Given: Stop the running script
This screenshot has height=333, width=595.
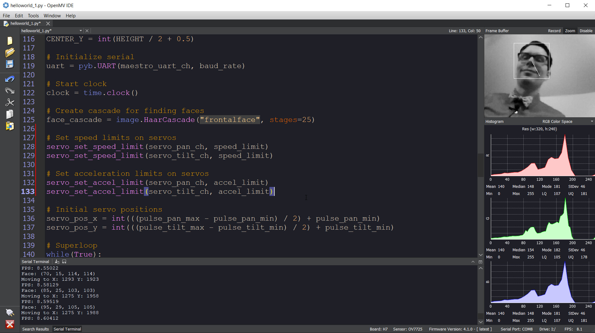Looking at the screenshot, I should click(10, 324).
